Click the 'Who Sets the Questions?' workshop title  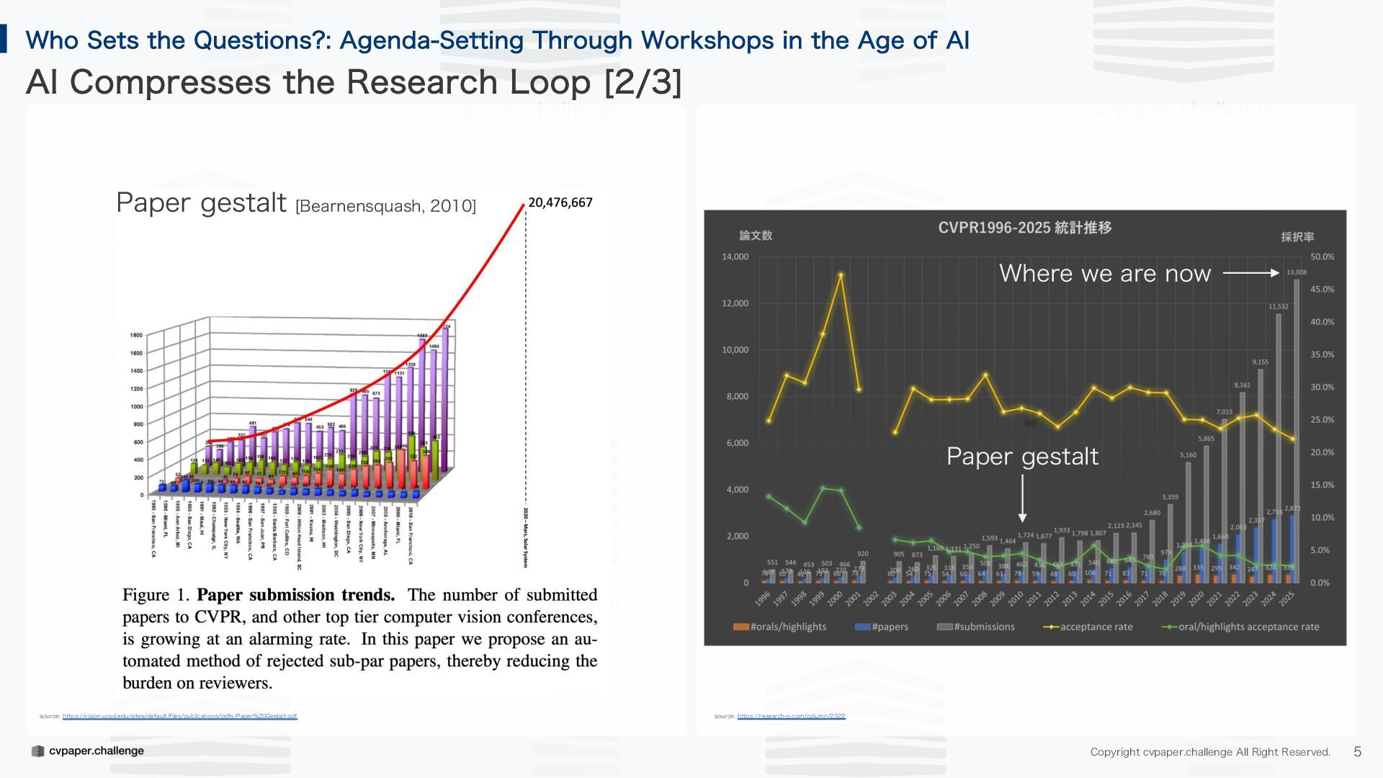coord(497,40)
